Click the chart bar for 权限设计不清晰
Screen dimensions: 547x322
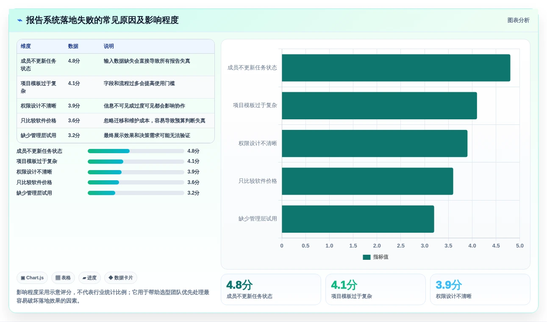click(375, 143)
